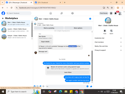
Task: Click Mark as pending button
Action: click(x=49, y=28)
